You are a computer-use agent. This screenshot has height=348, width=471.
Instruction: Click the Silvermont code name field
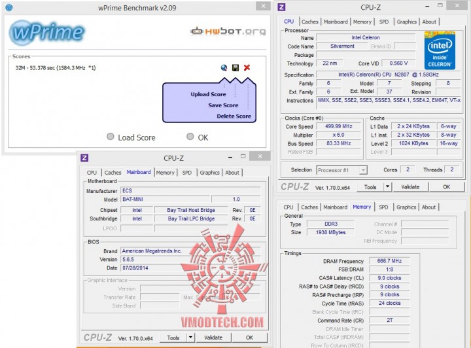(342, 46)
